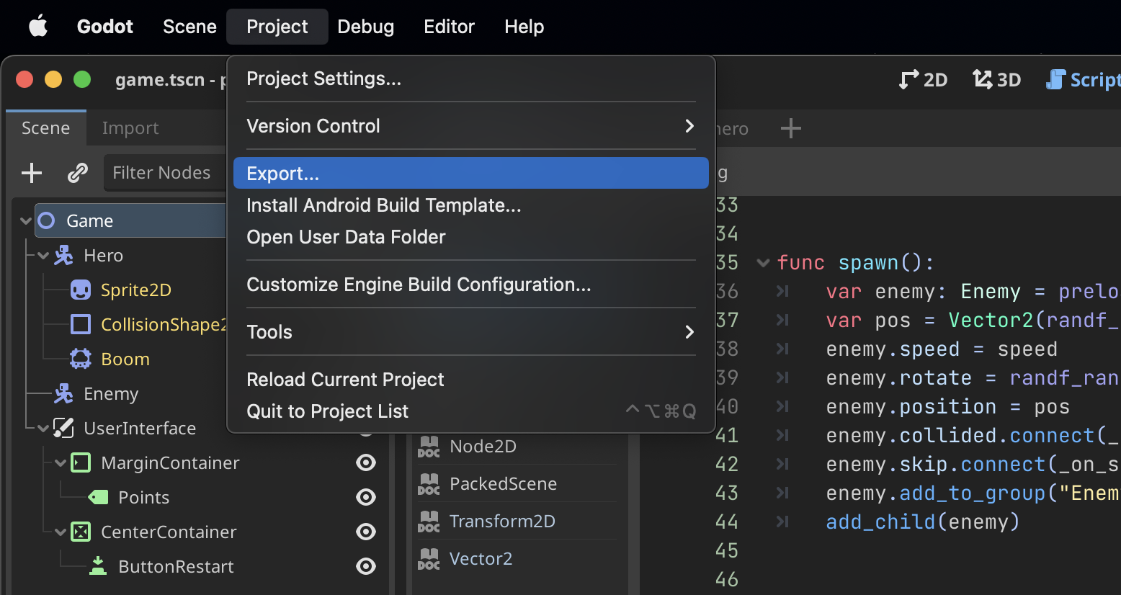Select the Hero node
The image size is (1121, 595).
(103, 256)
